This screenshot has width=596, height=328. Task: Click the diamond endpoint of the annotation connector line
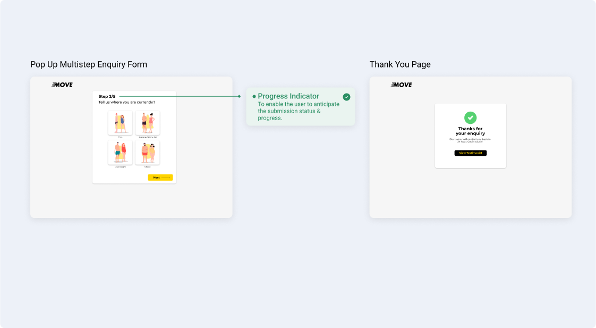pyautogui.click(x=239, y=96)
